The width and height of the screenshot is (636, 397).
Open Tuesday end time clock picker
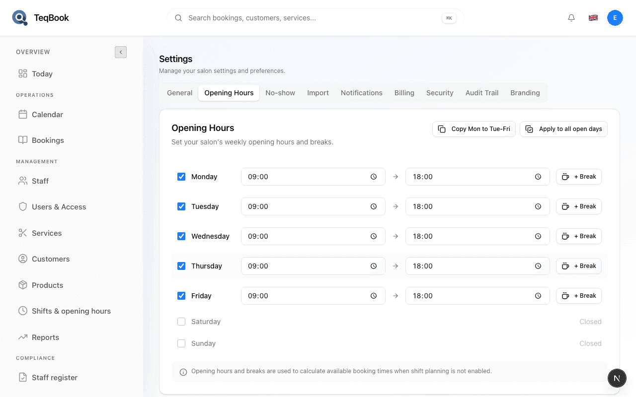tap(538, 206)
